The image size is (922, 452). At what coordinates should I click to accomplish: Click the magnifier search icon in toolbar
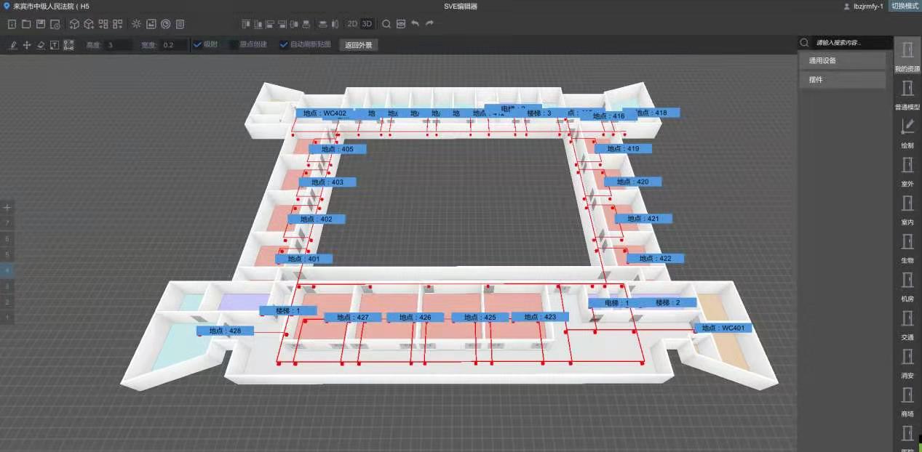coord(386,24)
